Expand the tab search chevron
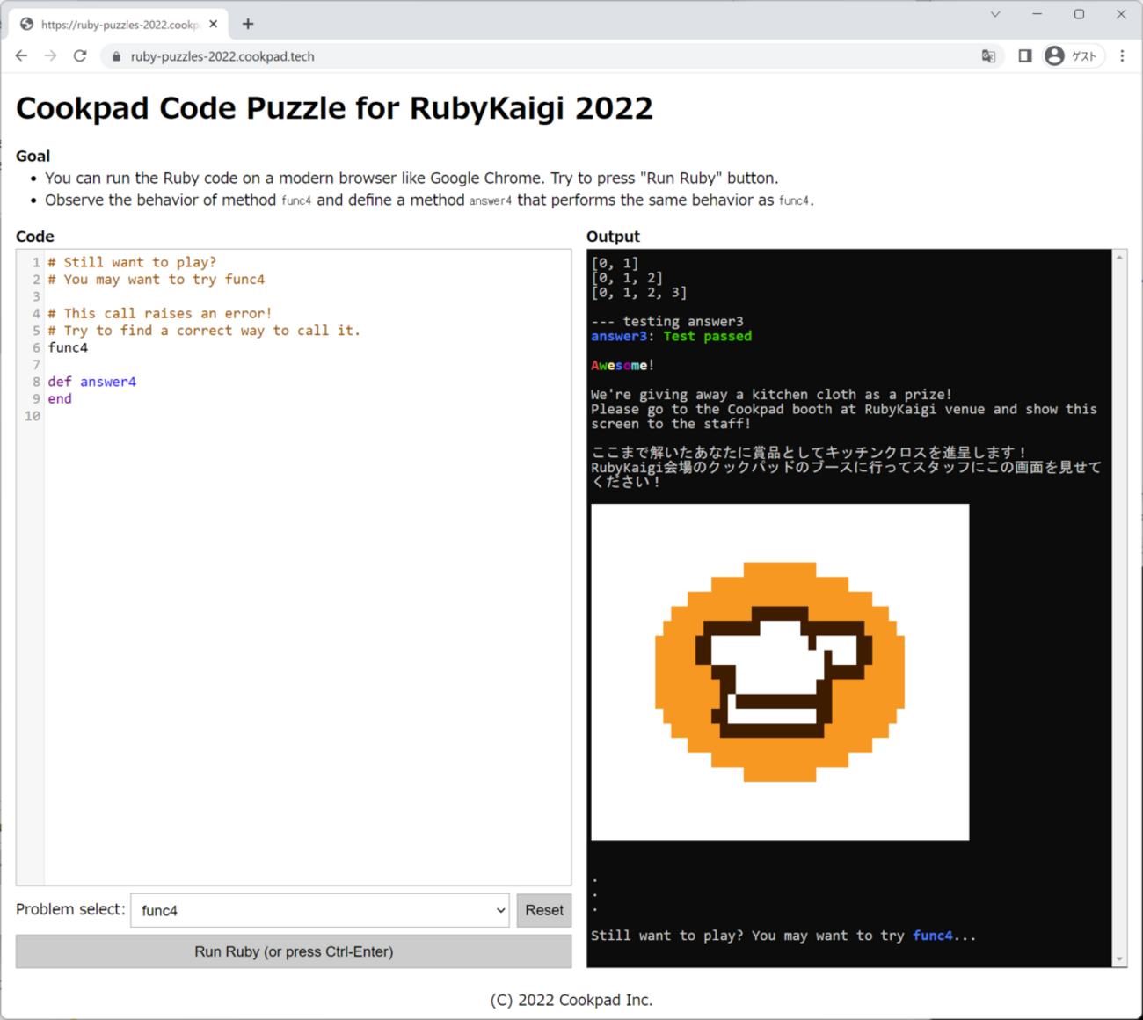 (x=995, y=14)
